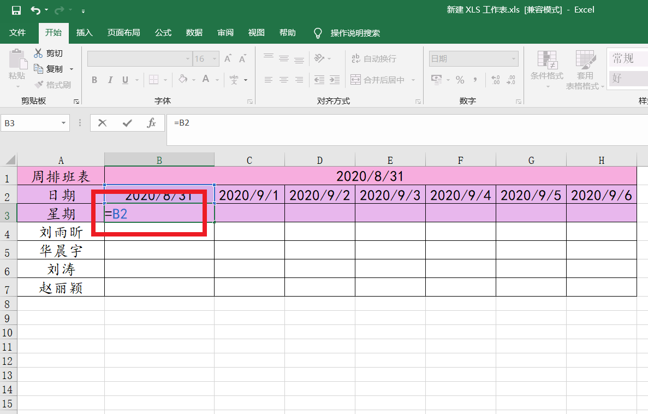Image resolution: width=648 pixels, height=414 pixels.
Task: Click the decrease decimal icon
Action: [x=511, y=80]
